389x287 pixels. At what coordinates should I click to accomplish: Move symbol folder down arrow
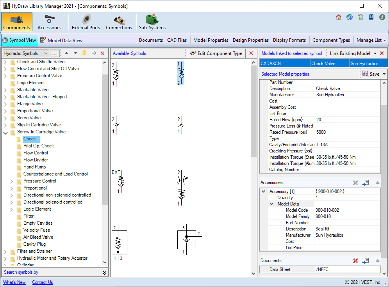click(x=75, y=53)
